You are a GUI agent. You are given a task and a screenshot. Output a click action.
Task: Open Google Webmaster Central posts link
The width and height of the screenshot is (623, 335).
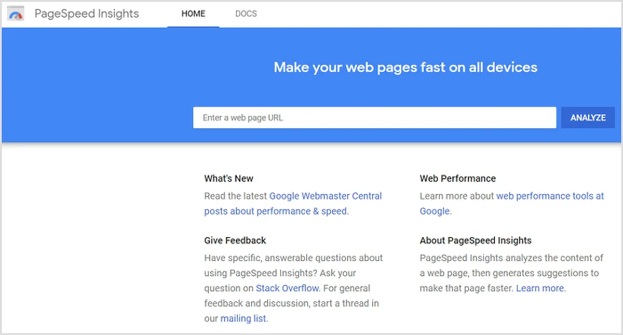point(293,204)
